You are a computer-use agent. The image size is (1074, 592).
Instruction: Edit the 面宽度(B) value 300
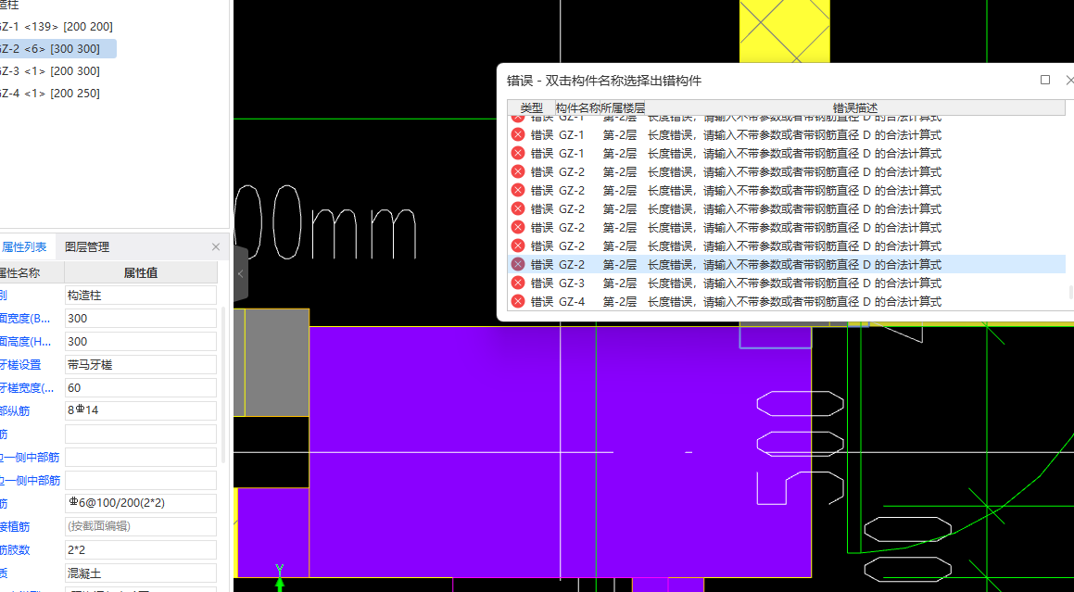[141, 319]
